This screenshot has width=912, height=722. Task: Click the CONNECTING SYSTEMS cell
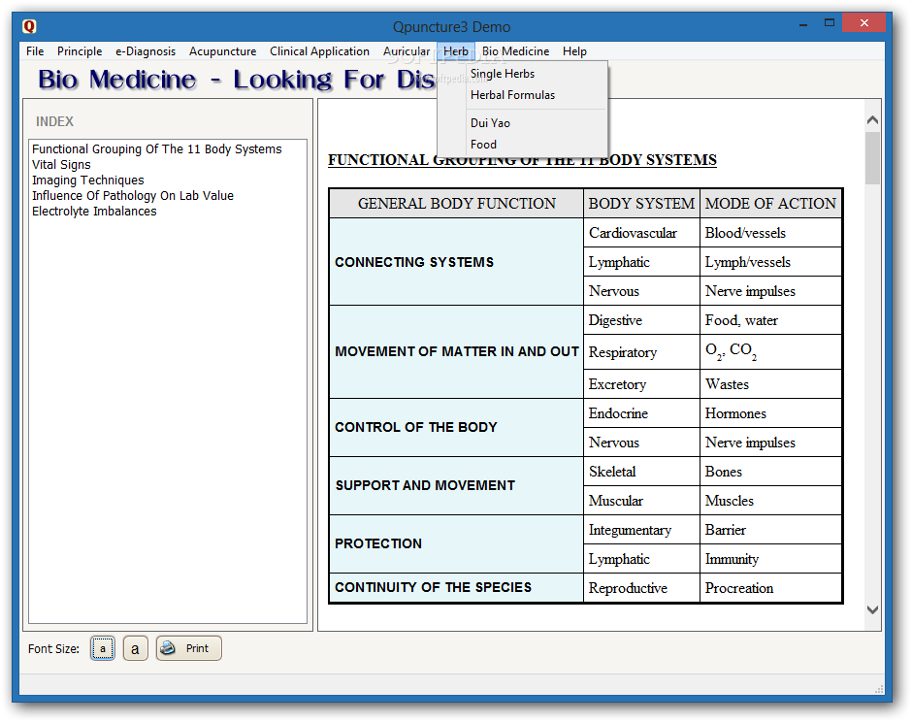(x=456, y=262)
